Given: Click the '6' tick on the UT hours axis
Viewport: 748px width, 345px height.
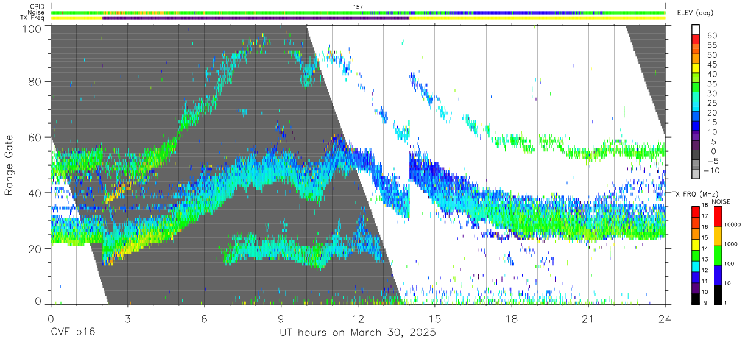Looking at the screenshot, I should [205, 318].
